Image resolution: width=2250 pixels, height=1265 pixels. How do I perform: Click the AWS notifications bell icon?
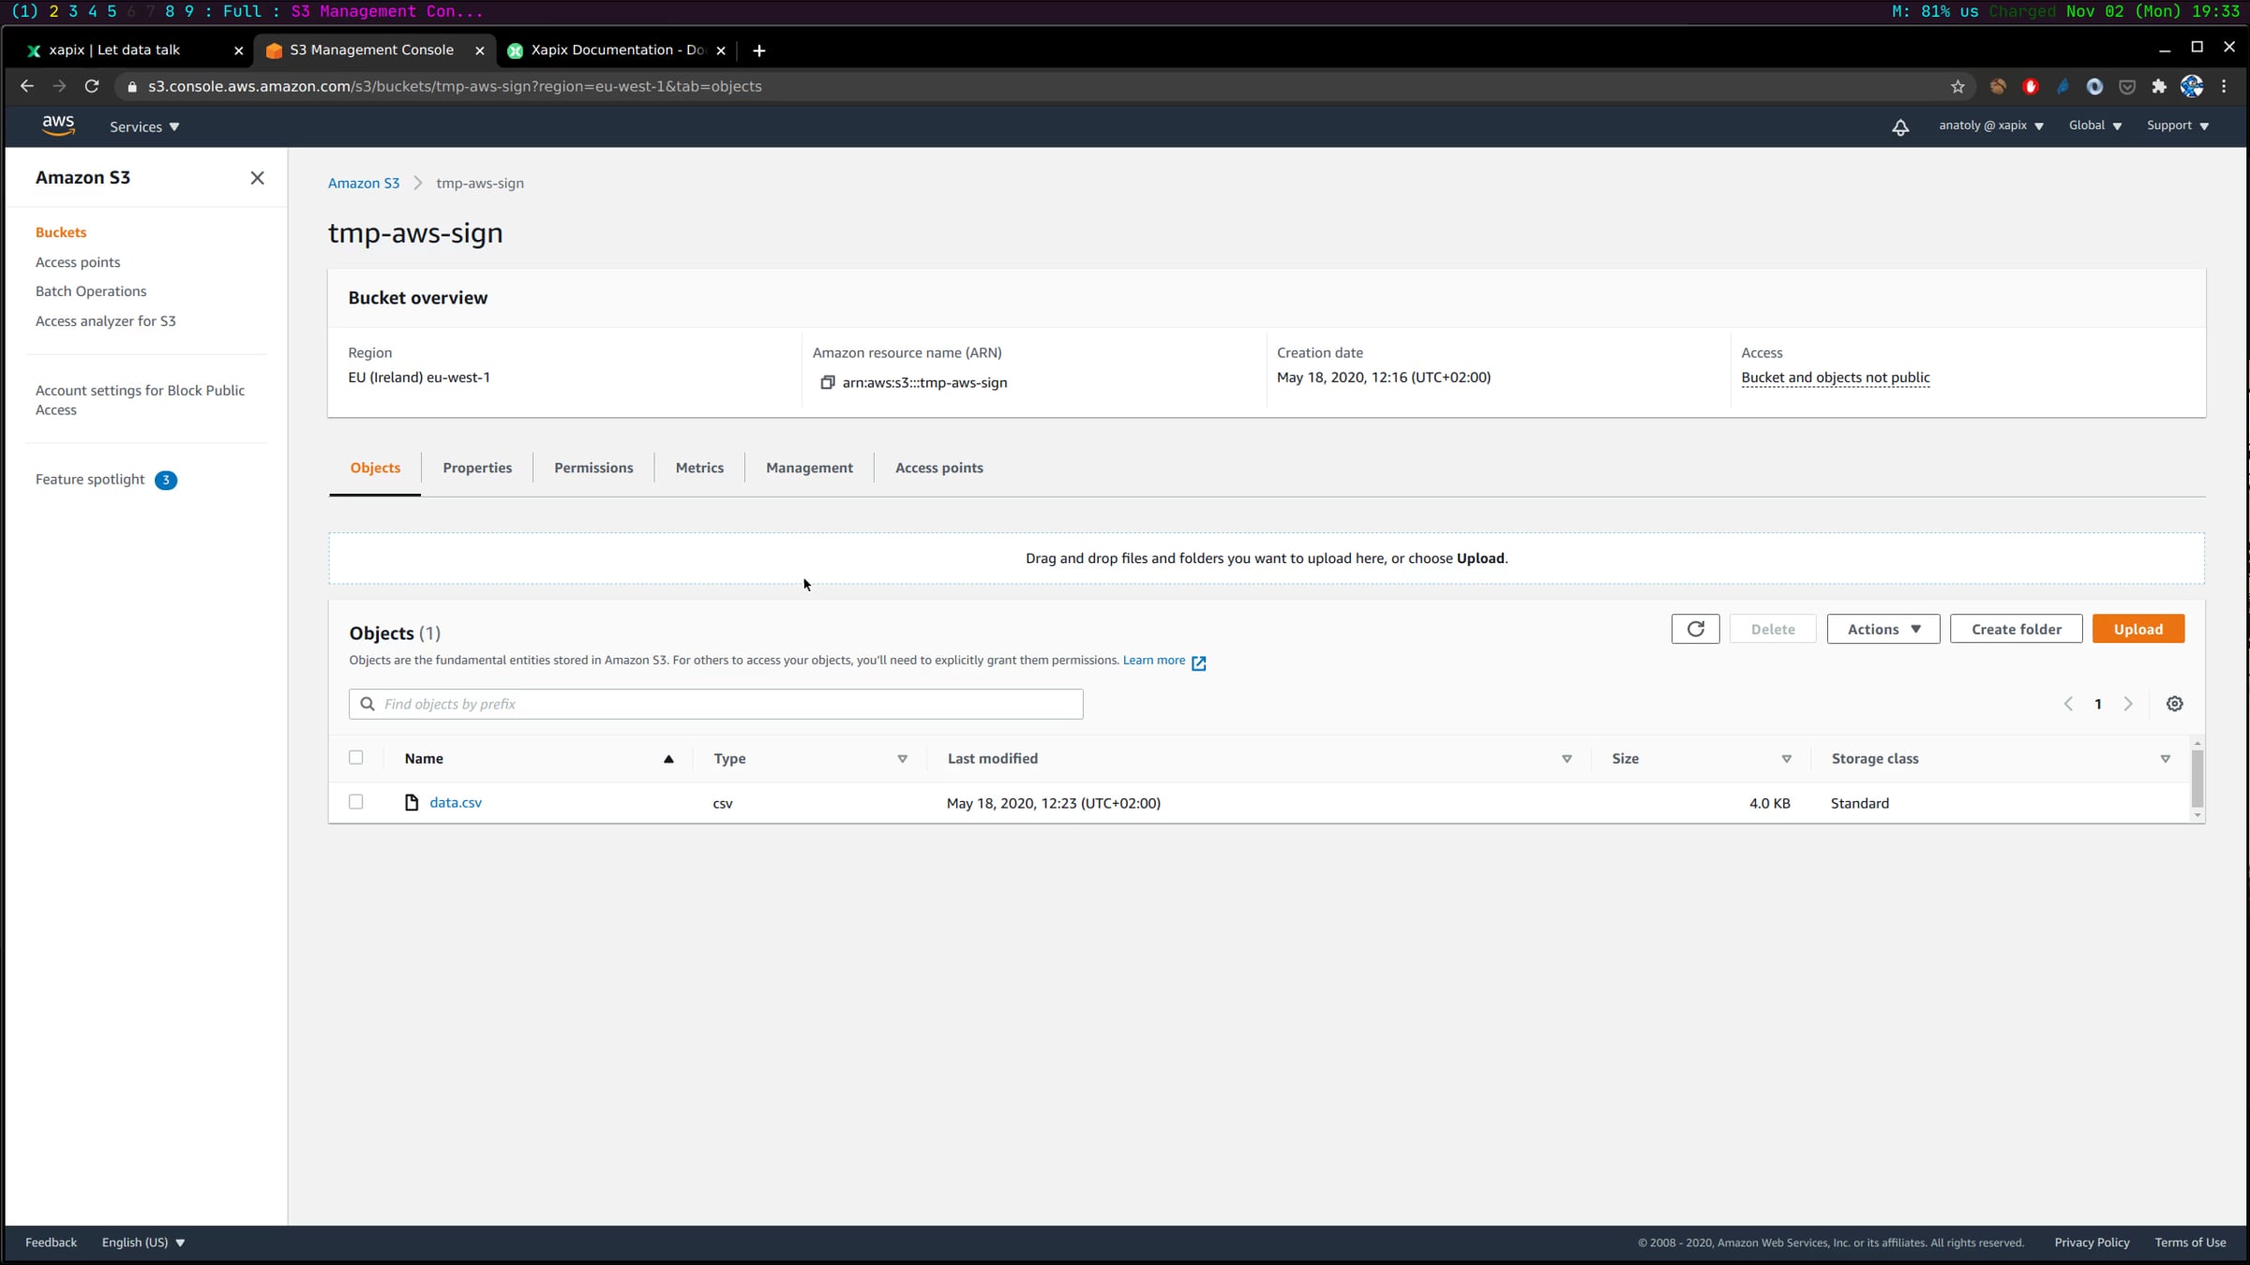click(x=1899, y=126)
